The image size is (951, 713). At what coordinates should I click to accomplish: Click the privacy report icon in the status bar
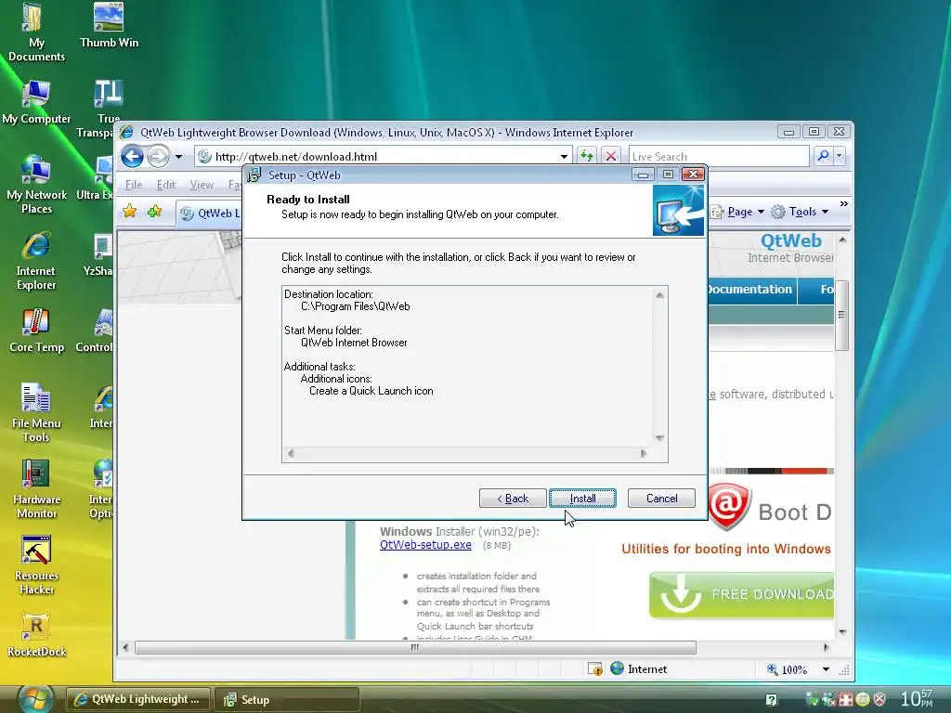(595, 669)
